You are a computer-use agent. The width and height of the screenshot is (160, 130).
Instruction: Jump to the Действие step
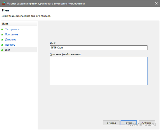coord(10,39)
